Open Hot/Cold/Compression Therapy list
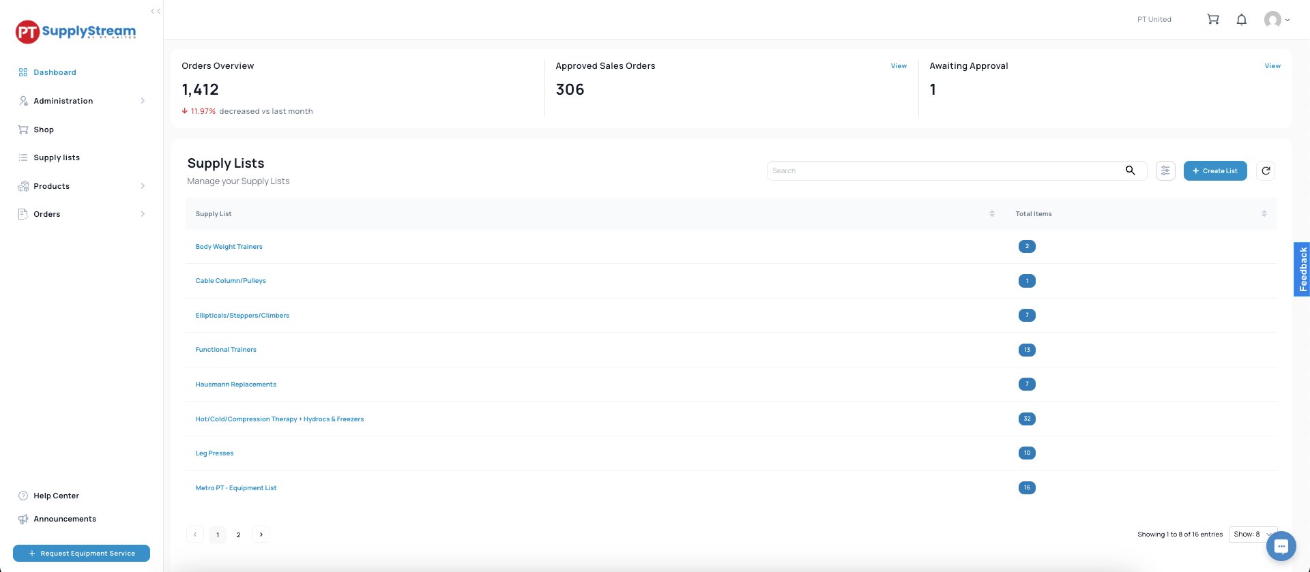This screenshot has height=572, width=1310. tap(279, 419)
